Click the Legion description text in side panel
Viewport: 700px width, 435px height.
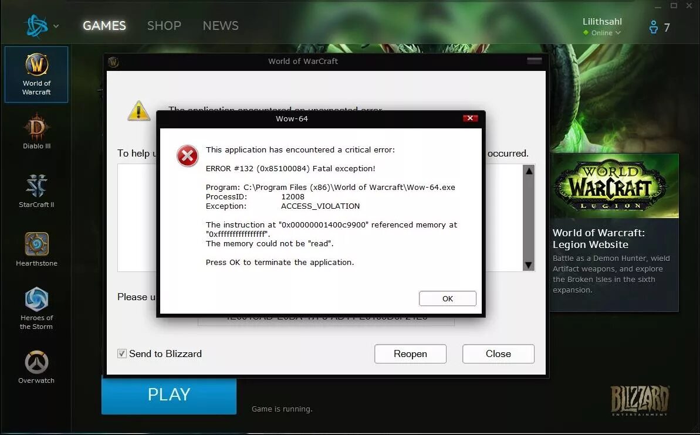pos(611,274)
